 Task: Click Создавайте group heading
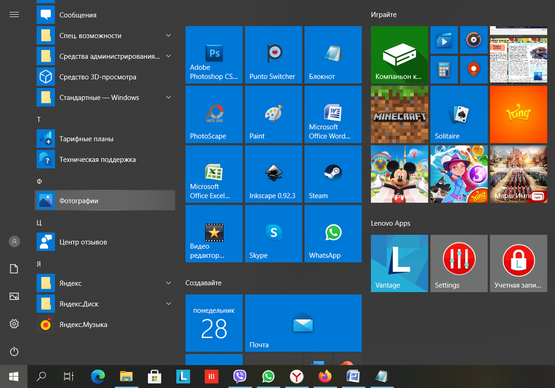pyautogui.click(x=203, y=283)
